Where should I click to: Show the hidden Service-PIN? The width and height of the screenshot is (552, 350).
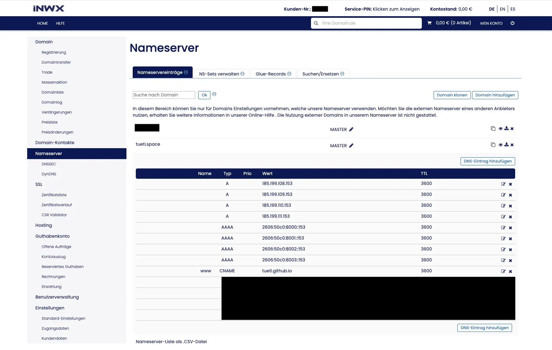[x=396, y=9]
